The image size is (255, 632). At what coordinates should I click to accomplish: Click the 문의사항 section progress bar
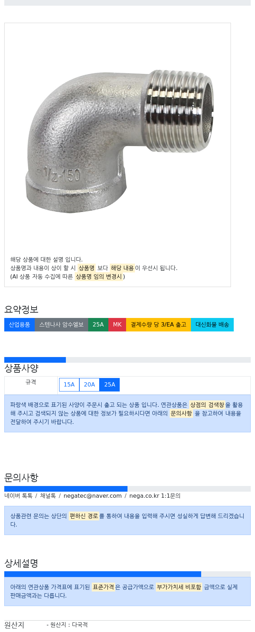pos(127,489)
